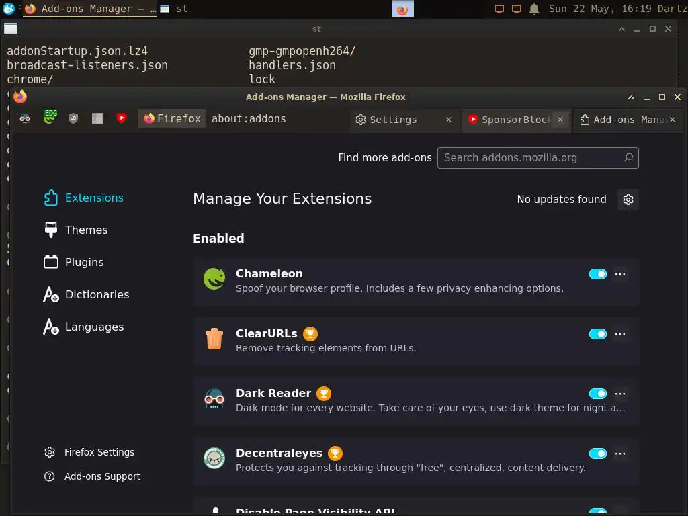The height and width of the screenshot is (516, 688).
Task: Click addonStartup.json.lz4 in the st terminal
Action: (77, 51)
